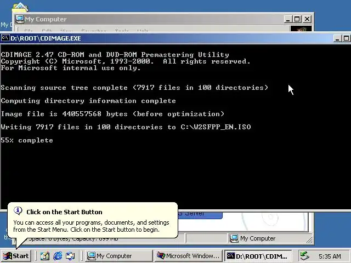This screenshot has height=263, width=351.
Task: Click the 'Image file is 440557568 bytes' line
Action: coord(112,114)
